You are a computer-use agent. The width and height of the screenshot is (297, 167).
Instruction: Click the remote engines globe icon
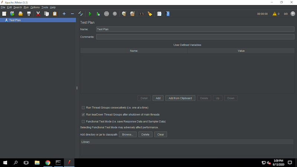[293, 14]
